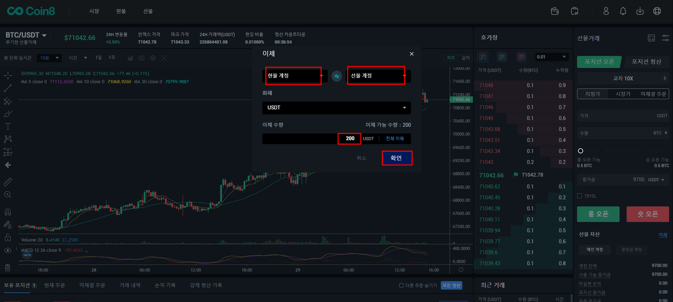The height and width of the screenshot is (302, 673).
Task: Open the 0.01 price precision dropdown
Action: [551, 57]
